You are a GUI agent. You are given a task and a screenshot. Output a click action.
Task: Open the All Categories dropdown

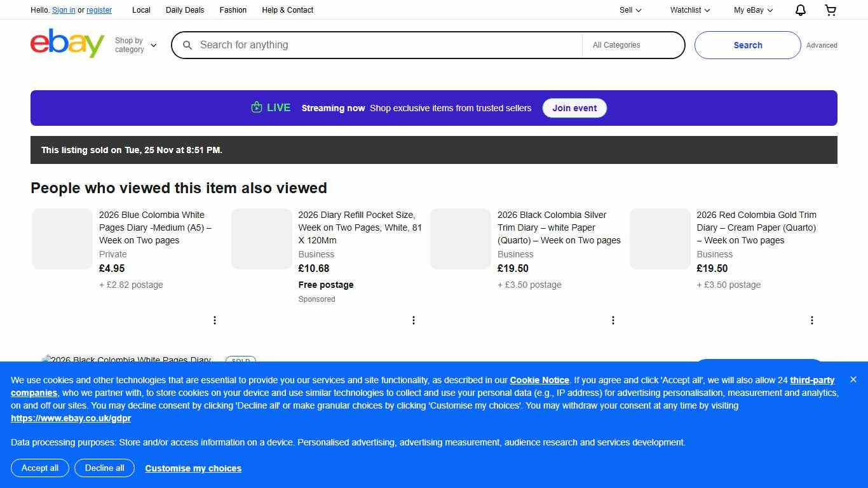pyautogui.click(x=632, y=45)
